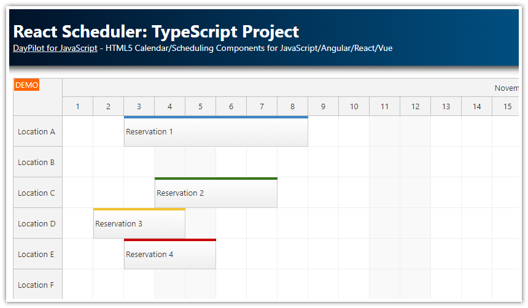Click the November month header
This screenshot has height=308, width=528.
(x=507, y=88)
